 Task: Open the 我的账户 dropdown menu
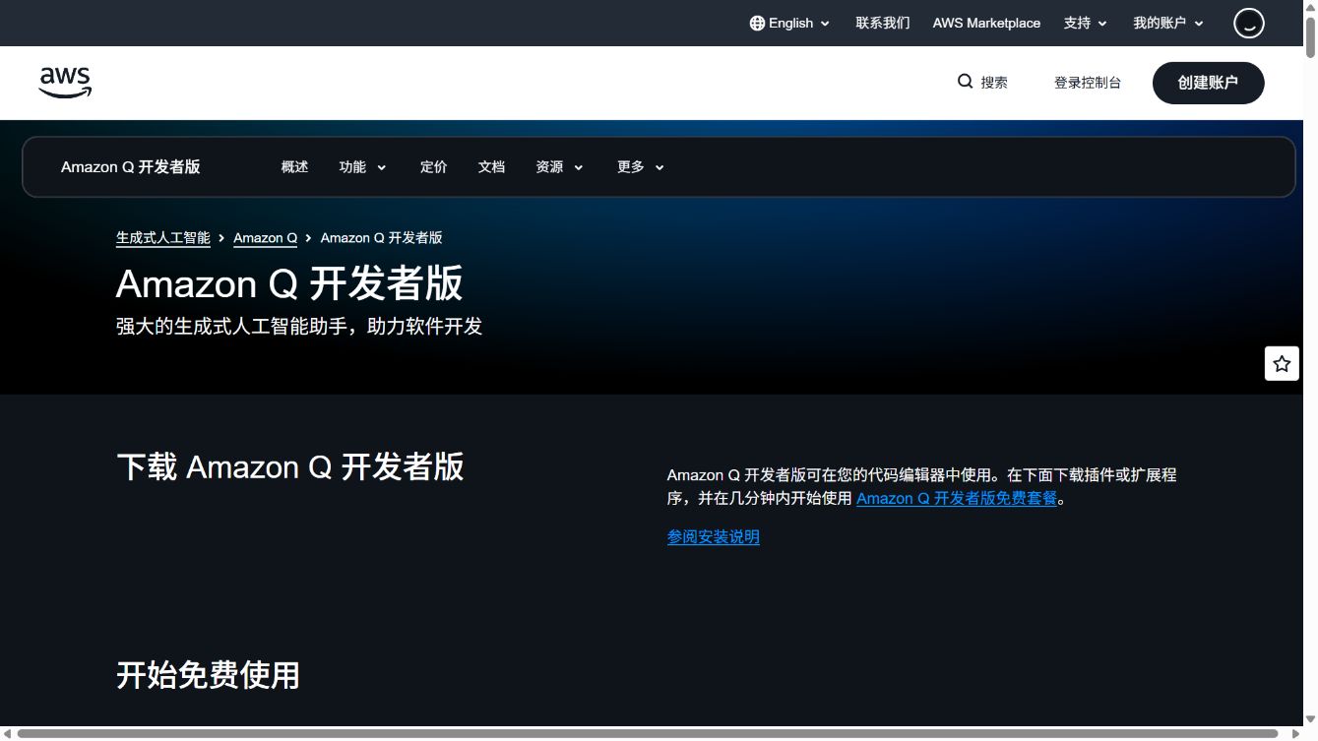tap(1168, 23)
